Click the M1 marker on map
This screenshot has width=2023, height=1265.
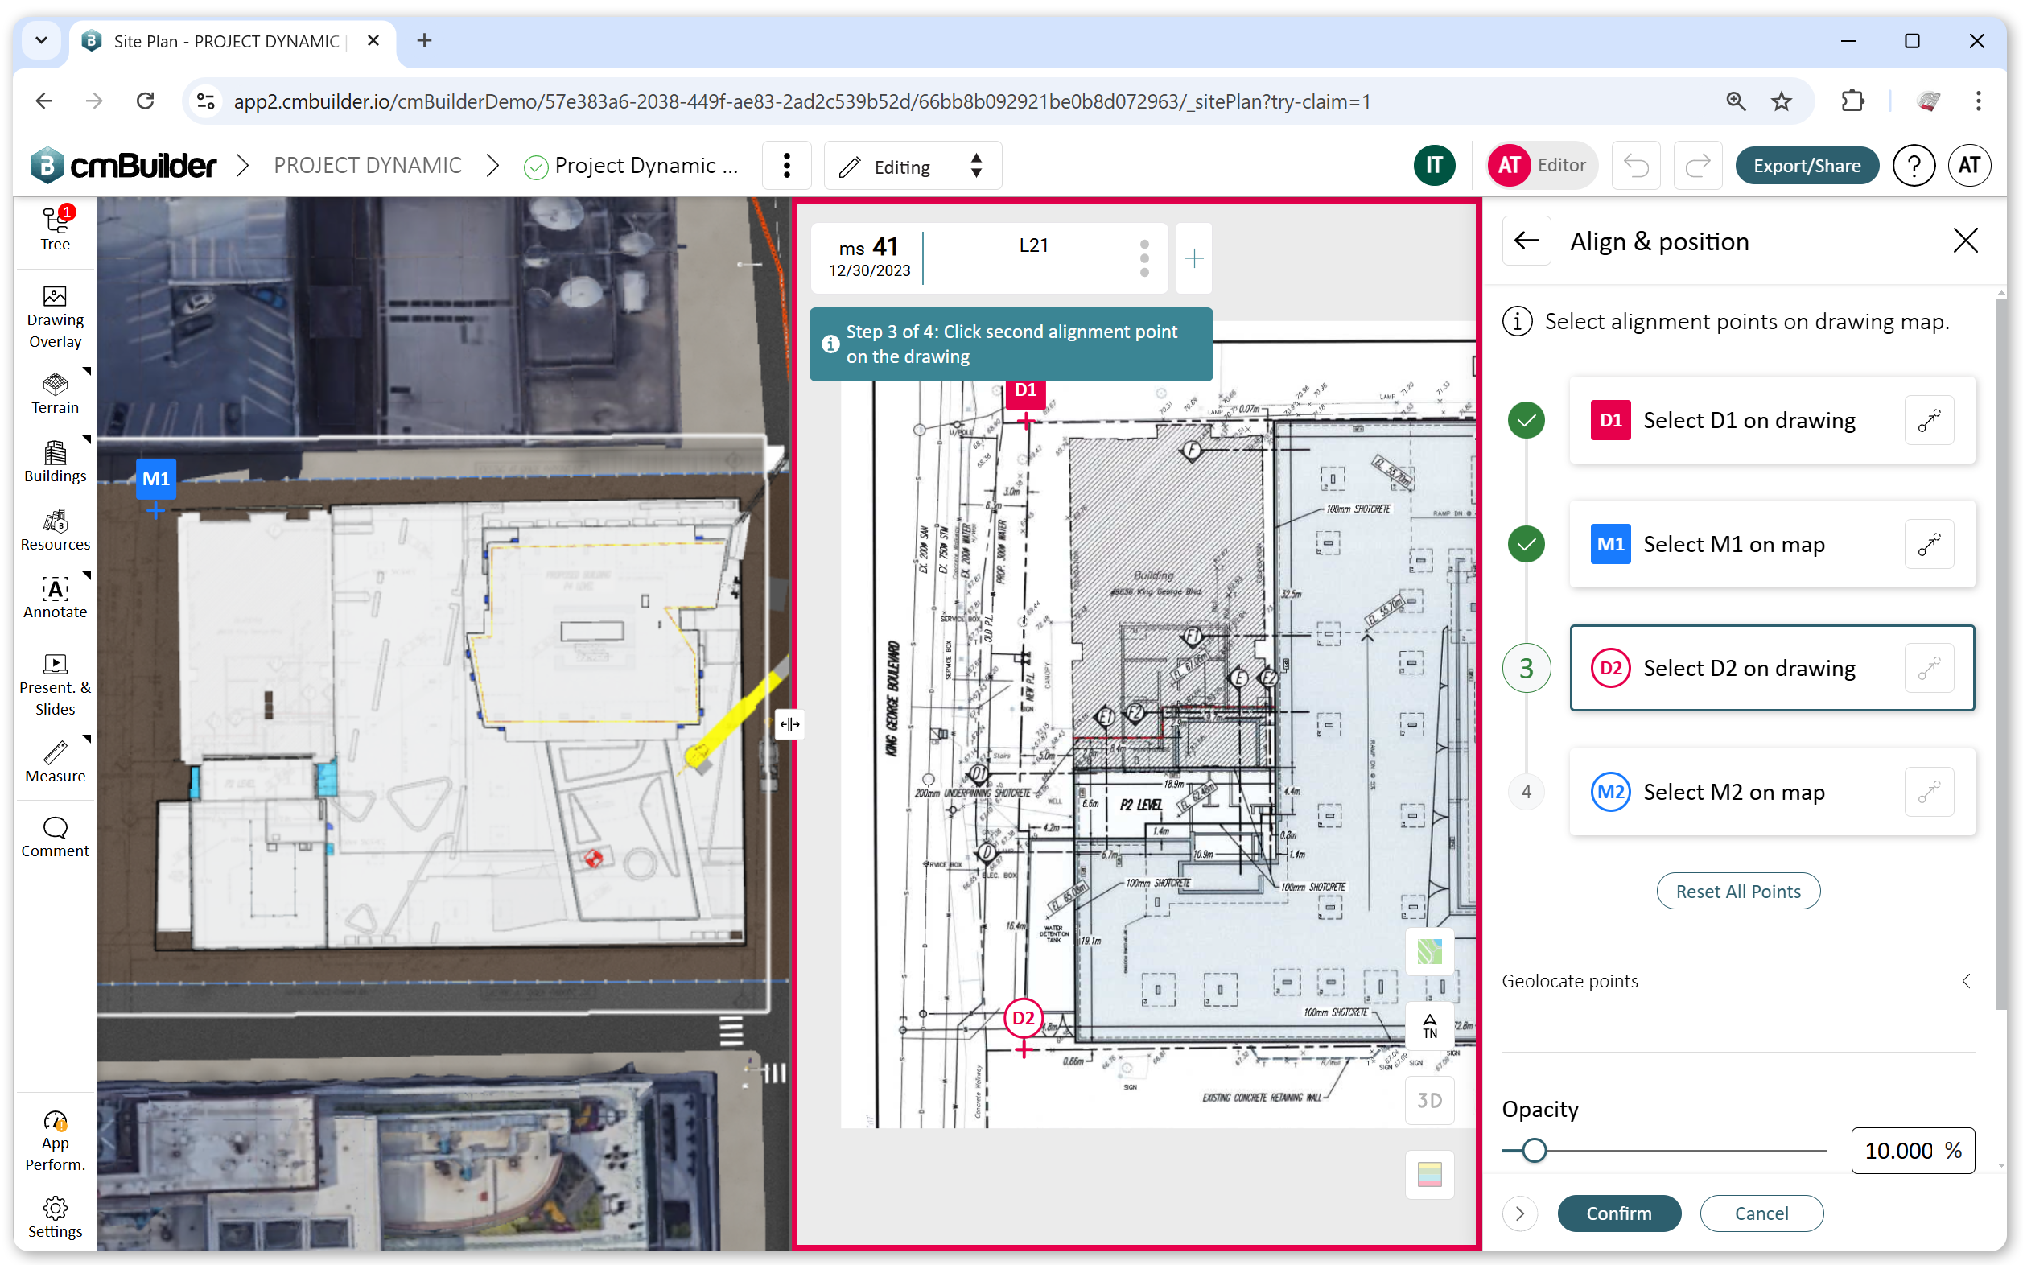coord(155,479)
